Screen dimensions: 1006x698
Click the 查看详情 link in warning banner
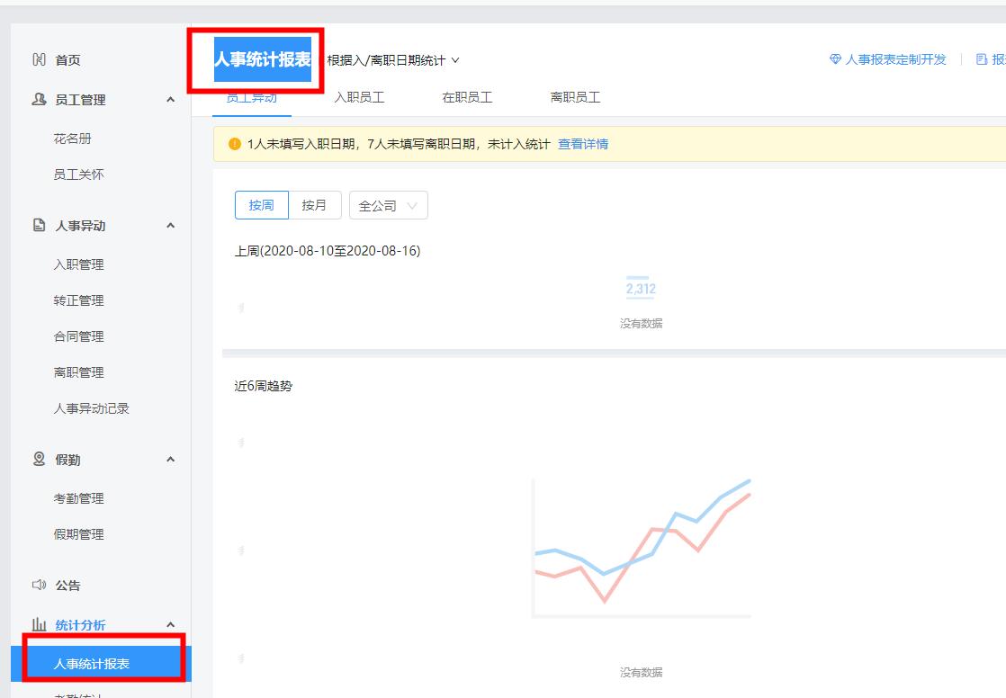click(585, 144)
